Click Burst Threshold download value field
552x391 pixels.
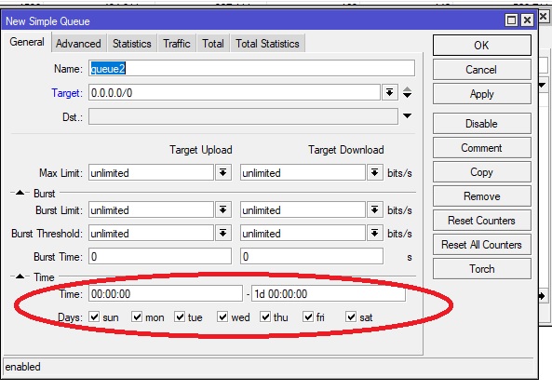tap(303, 233)
